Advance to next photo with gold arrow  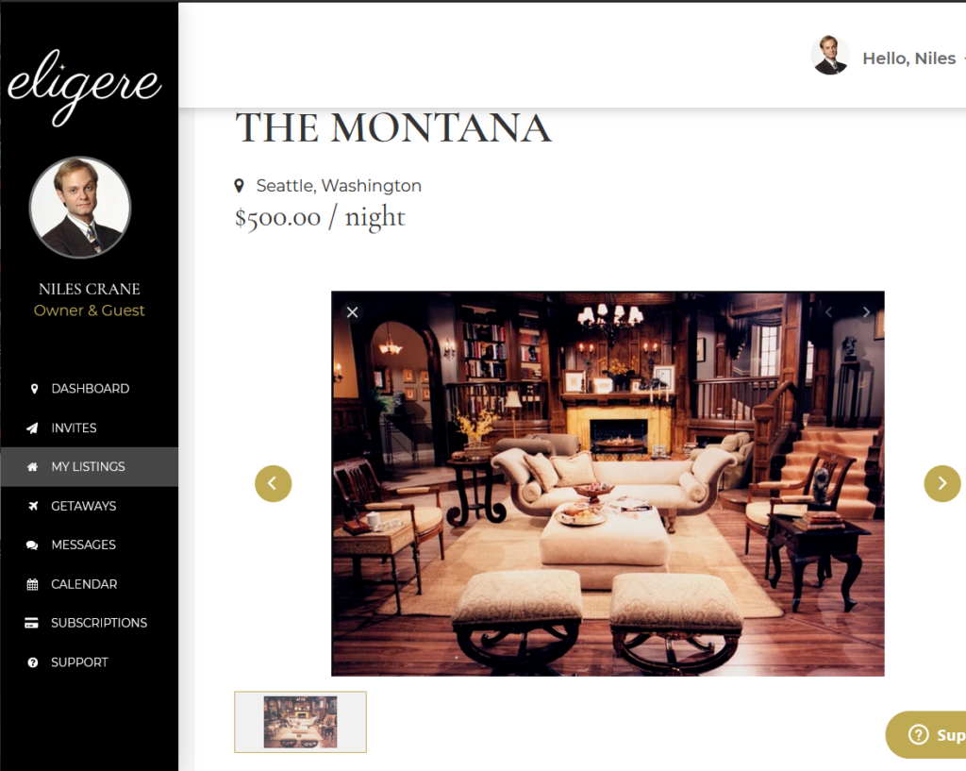click(942, 484)
